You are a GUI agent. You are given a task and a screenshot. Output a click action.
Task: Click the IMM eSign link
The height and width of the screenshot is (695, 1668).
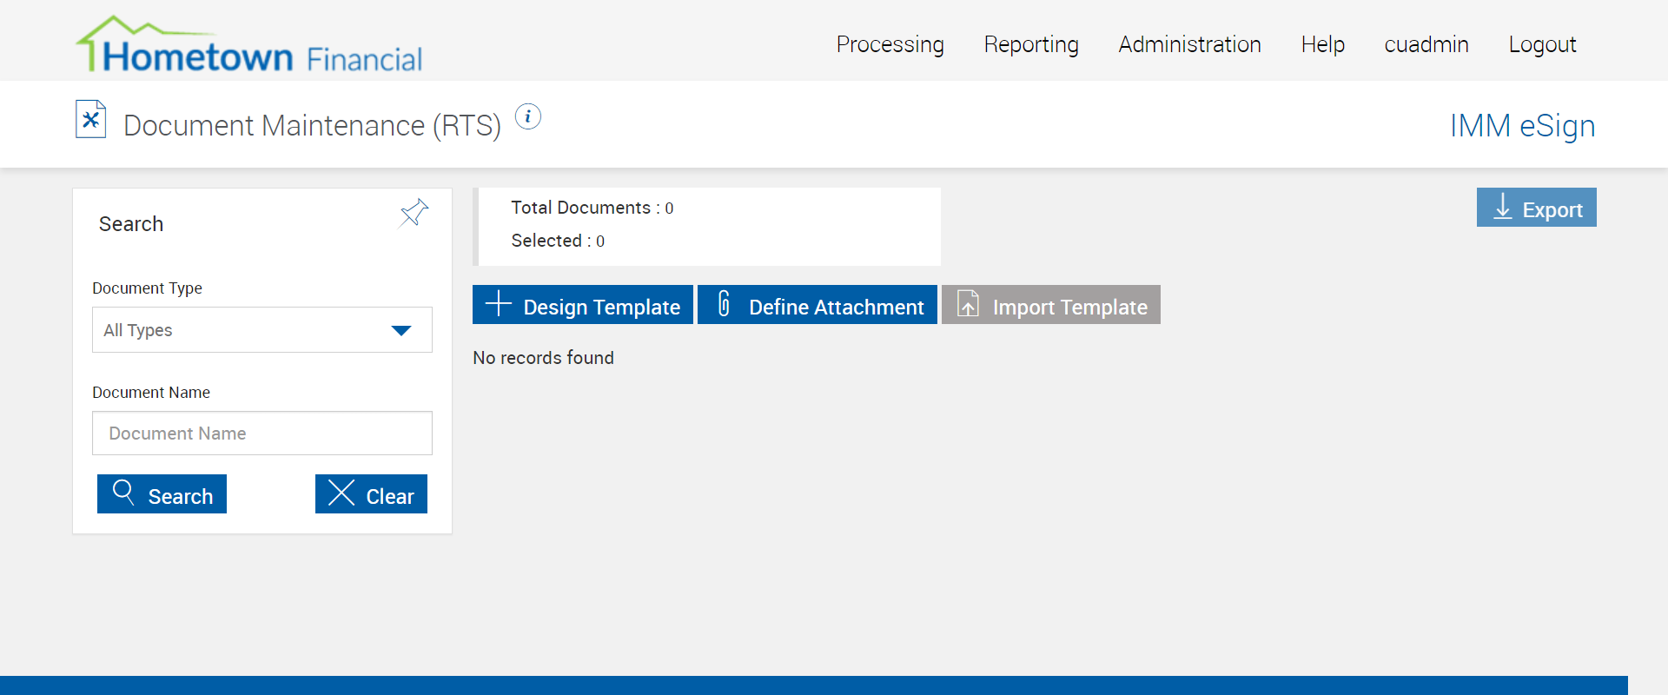coord(1522,126)
